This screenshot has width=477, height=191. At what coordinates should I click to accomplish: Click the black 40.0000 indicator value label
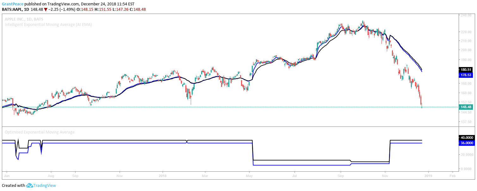(466, 138)
